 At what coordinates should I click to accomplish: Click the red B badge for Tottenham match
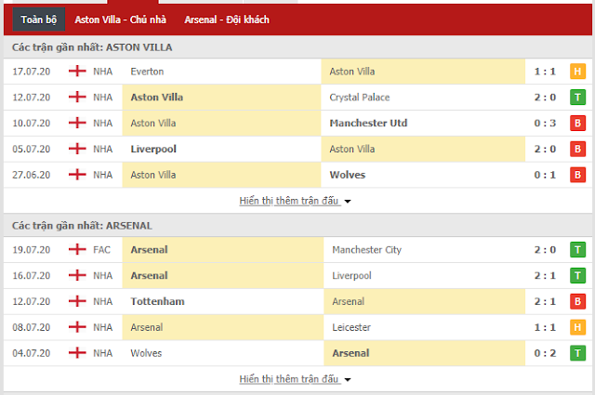click(x=577, y=301)
